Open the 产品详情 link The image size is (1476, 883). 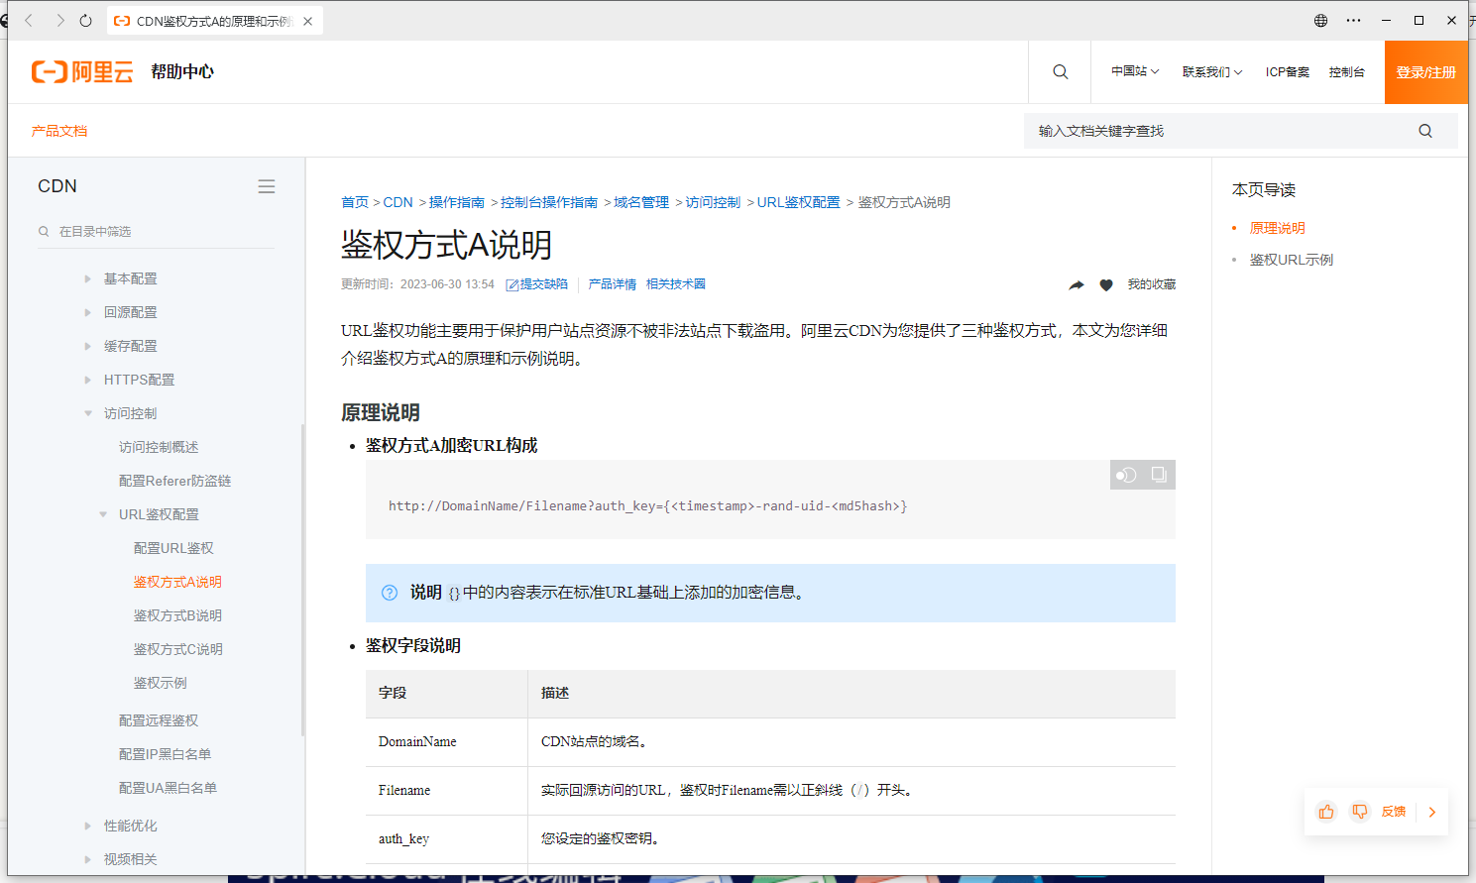[613, 284]
